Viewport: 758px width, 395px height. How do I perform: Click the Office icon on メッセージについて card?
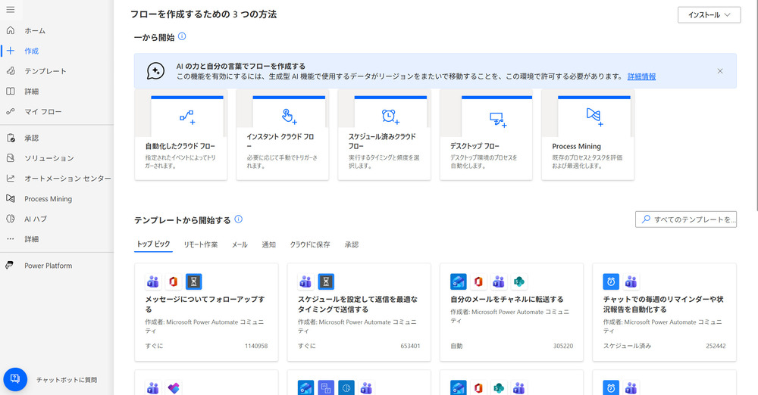(173, 281)
